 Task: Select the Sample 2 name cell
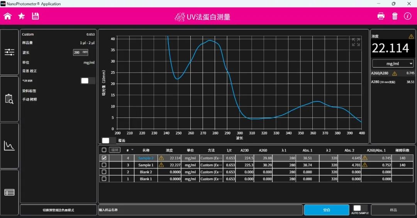click(146, 158)
